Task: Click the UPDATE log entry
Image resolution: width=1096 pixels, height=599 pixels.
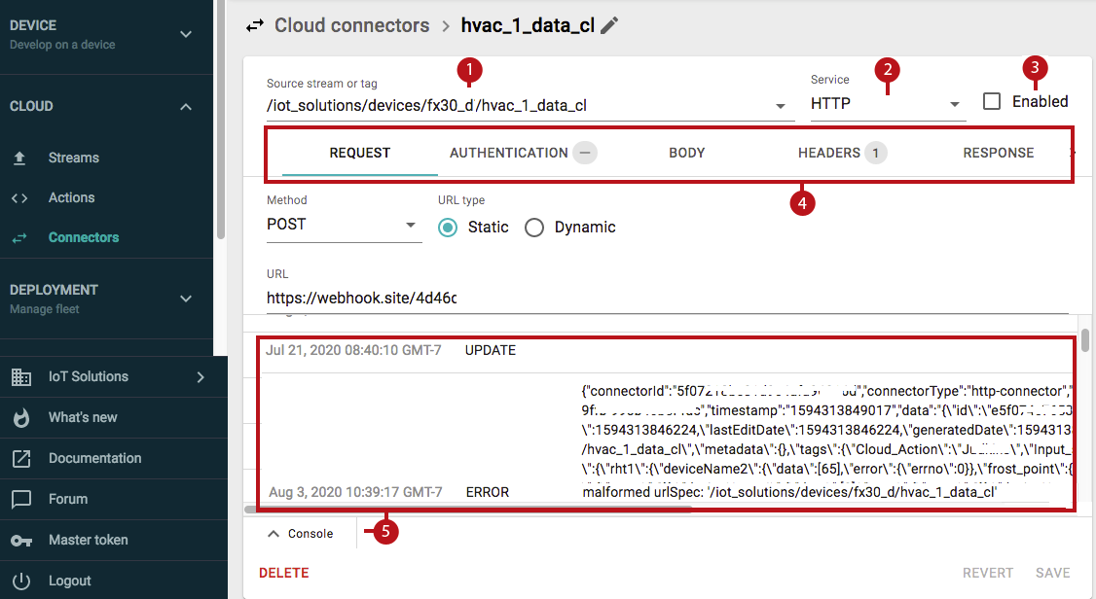Action: pos(490,350)
